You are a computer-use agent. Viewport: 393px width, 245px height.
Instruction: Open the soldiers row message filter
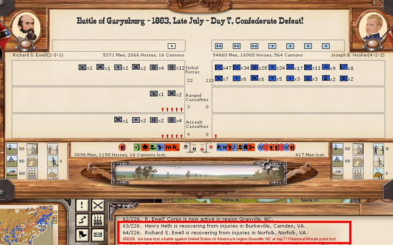pos(98,220)
